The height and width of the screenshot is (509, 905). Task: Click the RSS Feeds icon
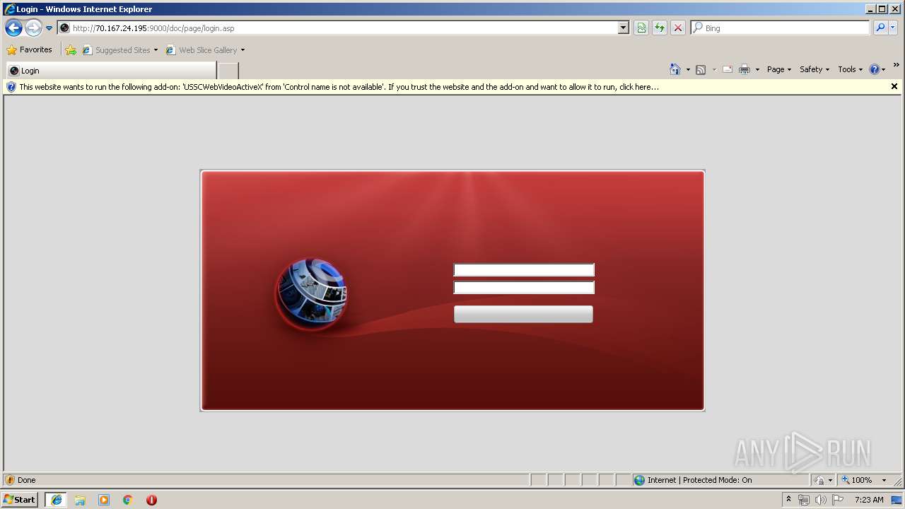pos(701,69)
